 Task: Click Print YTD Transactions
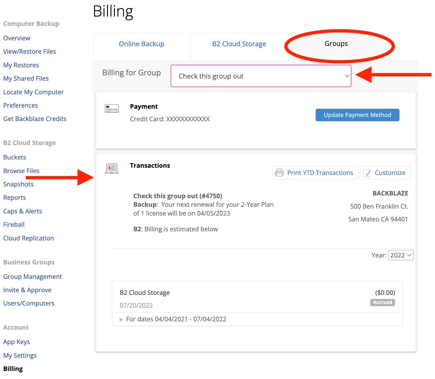pyautogui.click(x=315, y=173)
